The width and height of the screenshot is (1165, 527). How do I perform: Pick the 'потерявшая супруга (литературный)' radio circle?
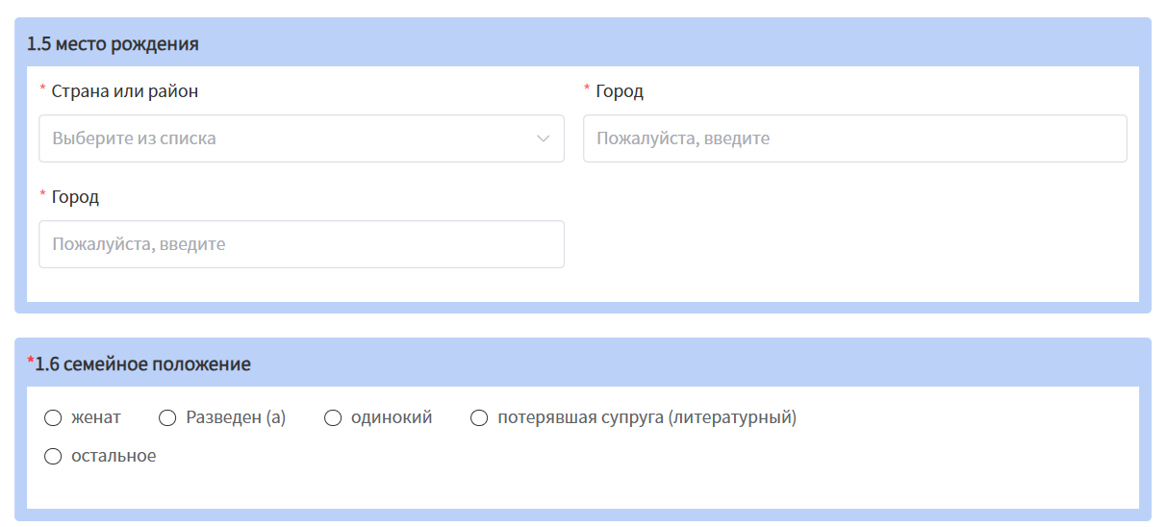click(479, 417)
